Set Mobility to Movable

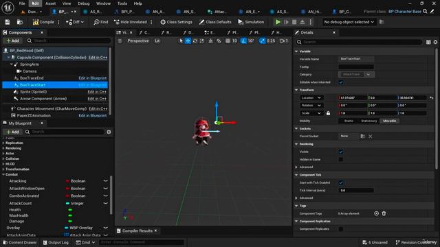pos(390,121)
